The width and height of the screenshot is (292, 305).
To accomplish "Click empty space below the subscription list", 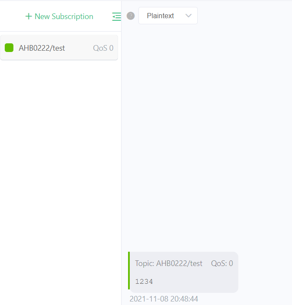I will click(x=60, y=175).
